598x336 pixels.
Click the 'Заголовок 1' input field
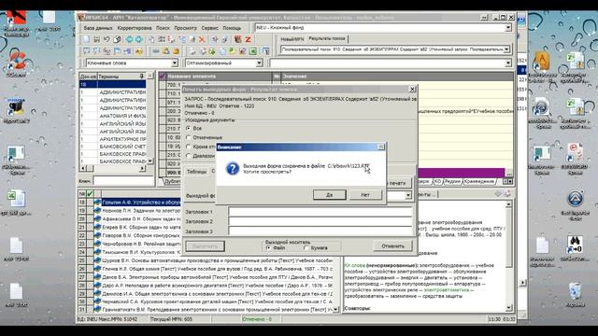320,212
